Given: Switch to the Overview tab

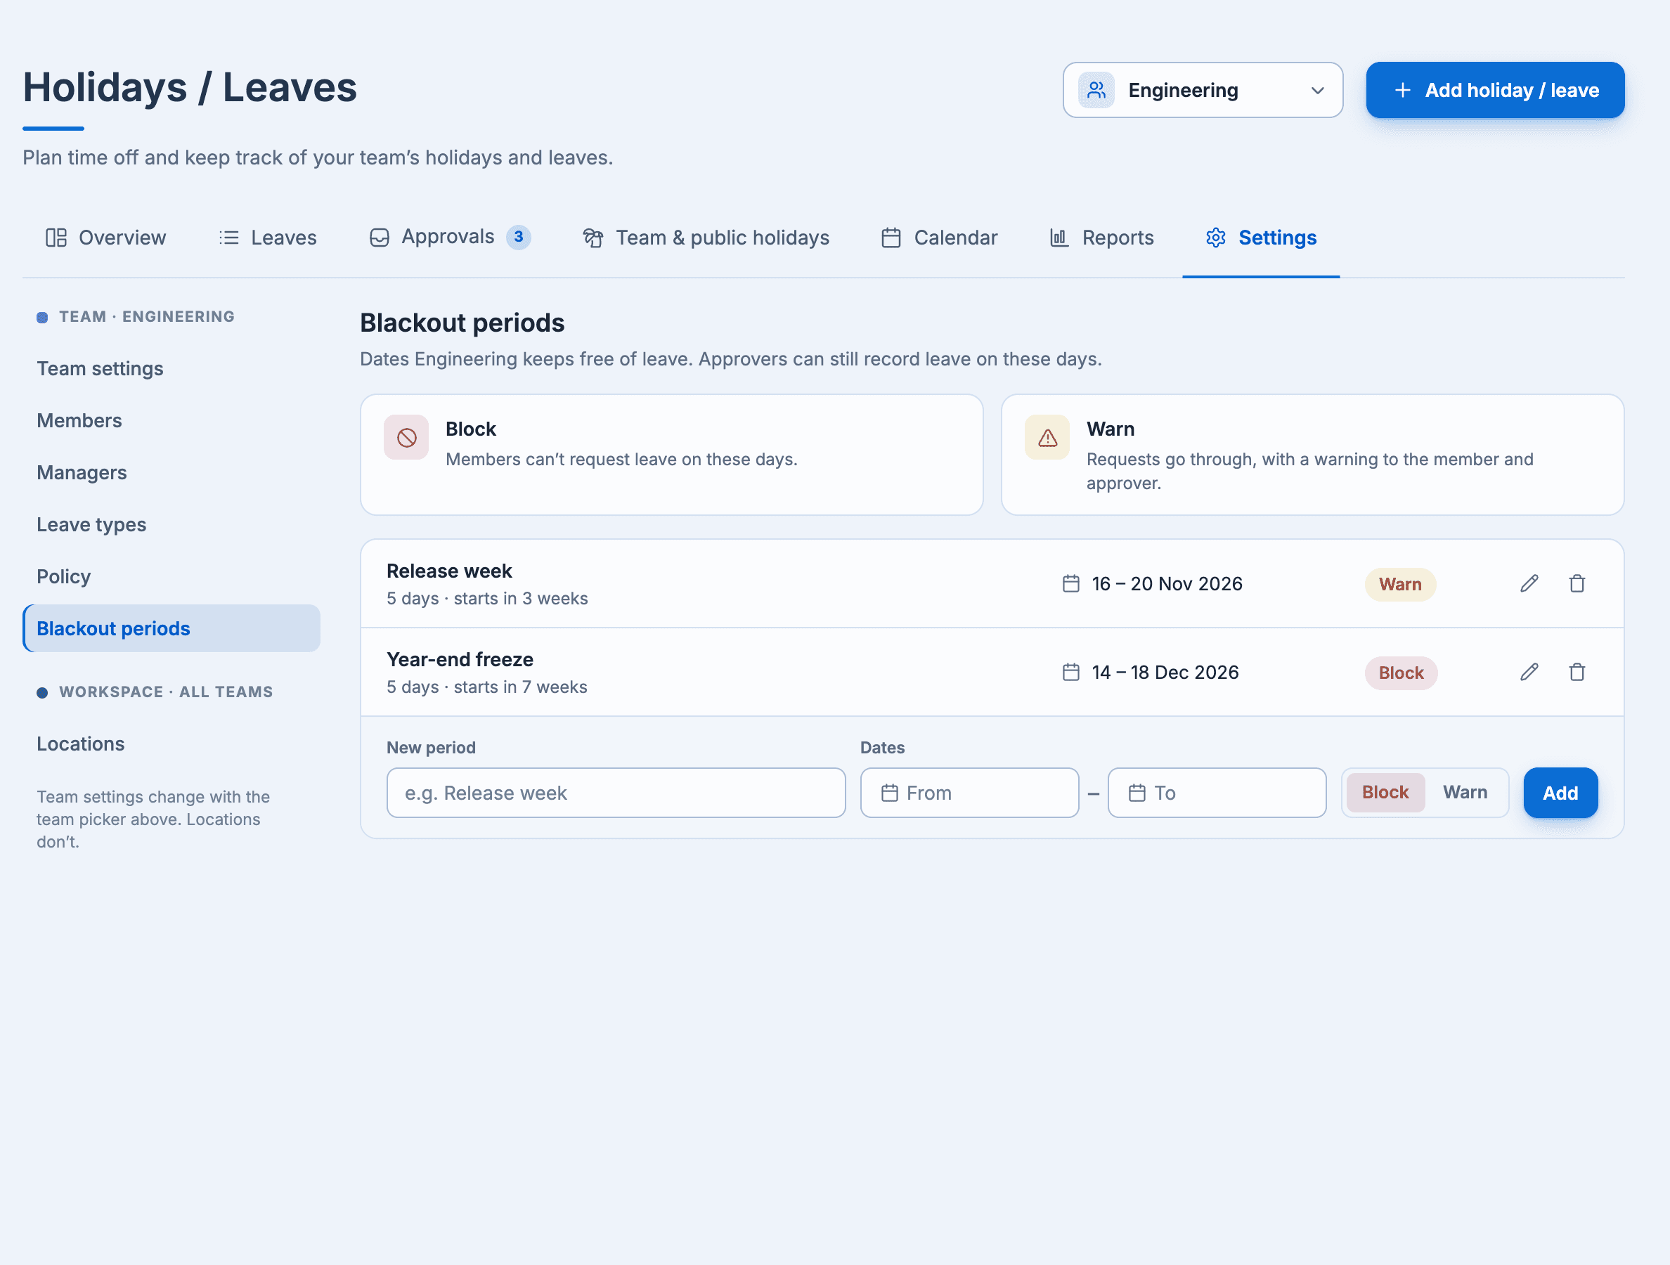Looking at the screenshot, I should click(x=105, y=238).
